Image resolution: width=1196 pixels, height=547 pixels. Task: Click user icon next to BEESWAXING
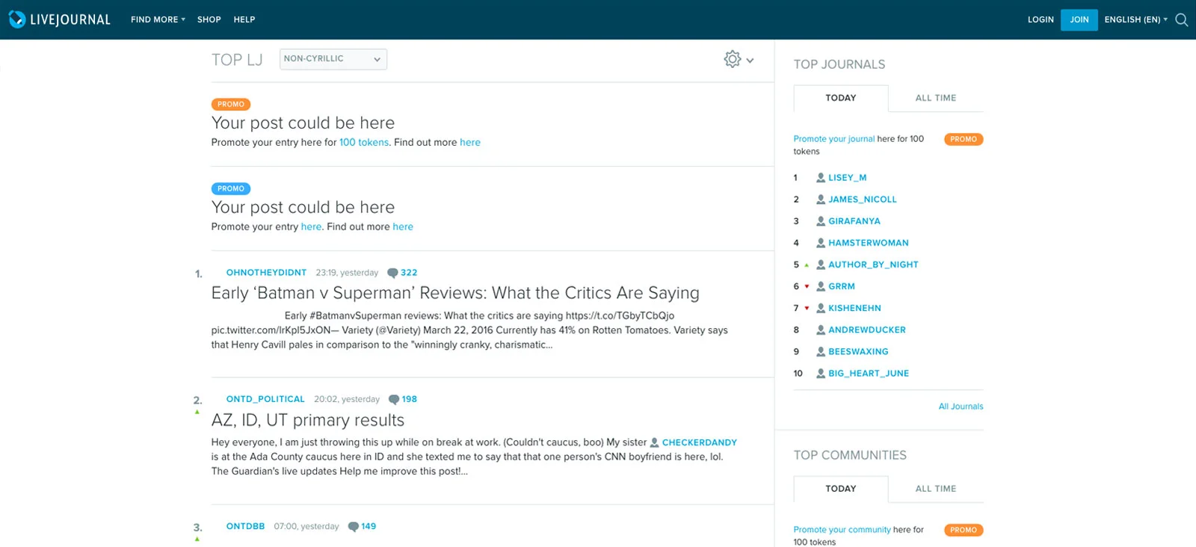point(821,351)
